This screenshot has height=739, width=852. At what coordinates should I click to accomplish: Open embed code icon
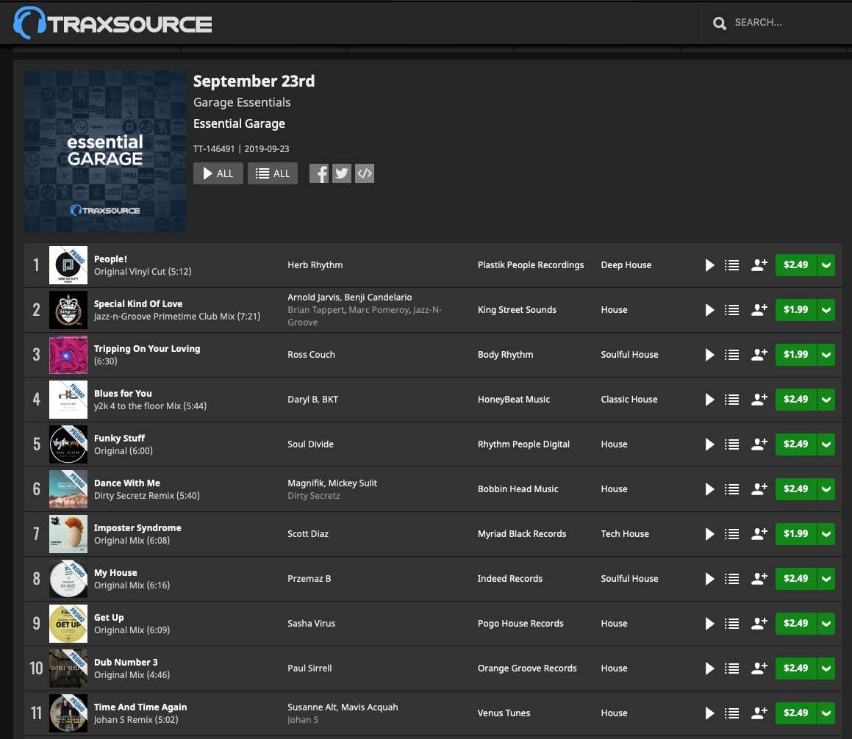click(365, 174)
